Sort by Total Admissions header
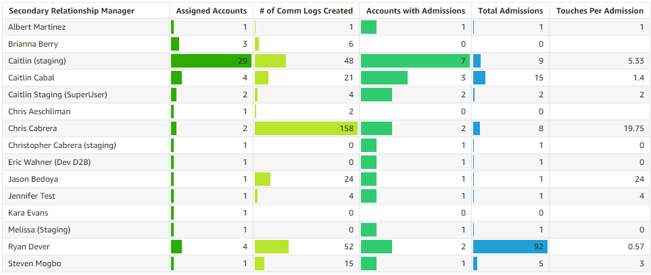This screenshot has width=651, height=275. click(x=510, y=11)
